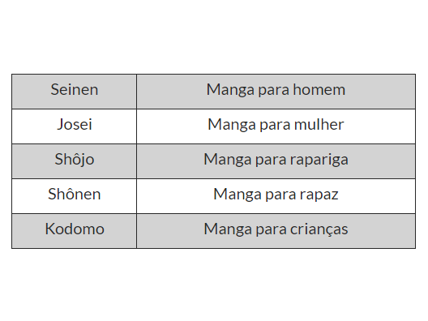Select the Shônen table cell

coord(74,196)
